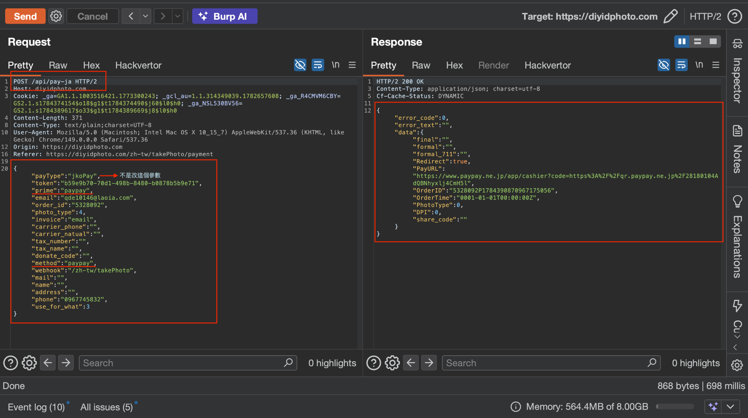Open the Burp AI status bar icon
This screenshot has width=748, height=418.
point(713,407)
